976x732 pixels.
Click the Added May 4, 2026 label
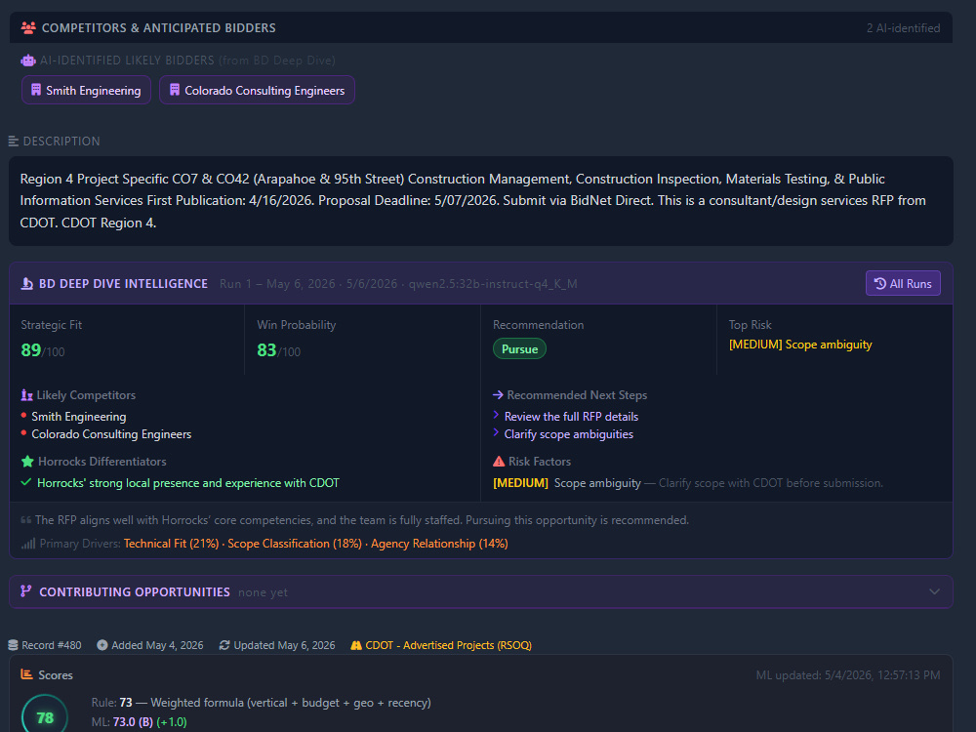click(157, 645)
